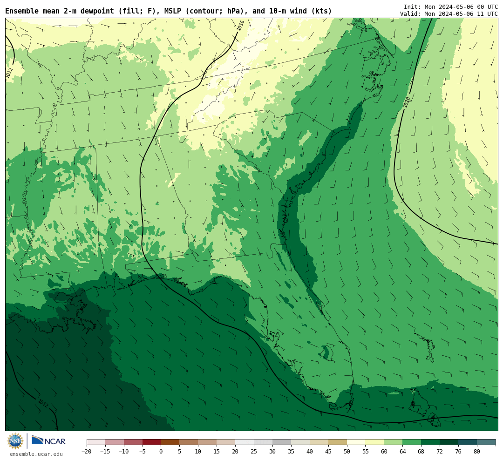Click the colorbar tick label 64
The width and height of the screenshot is (503, 460).
pyautogui.click(x=402, y=451)
